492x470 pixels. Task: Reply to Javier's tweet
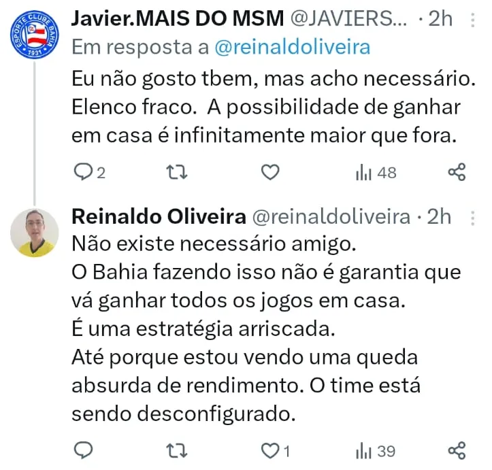[x=82, y=173]
